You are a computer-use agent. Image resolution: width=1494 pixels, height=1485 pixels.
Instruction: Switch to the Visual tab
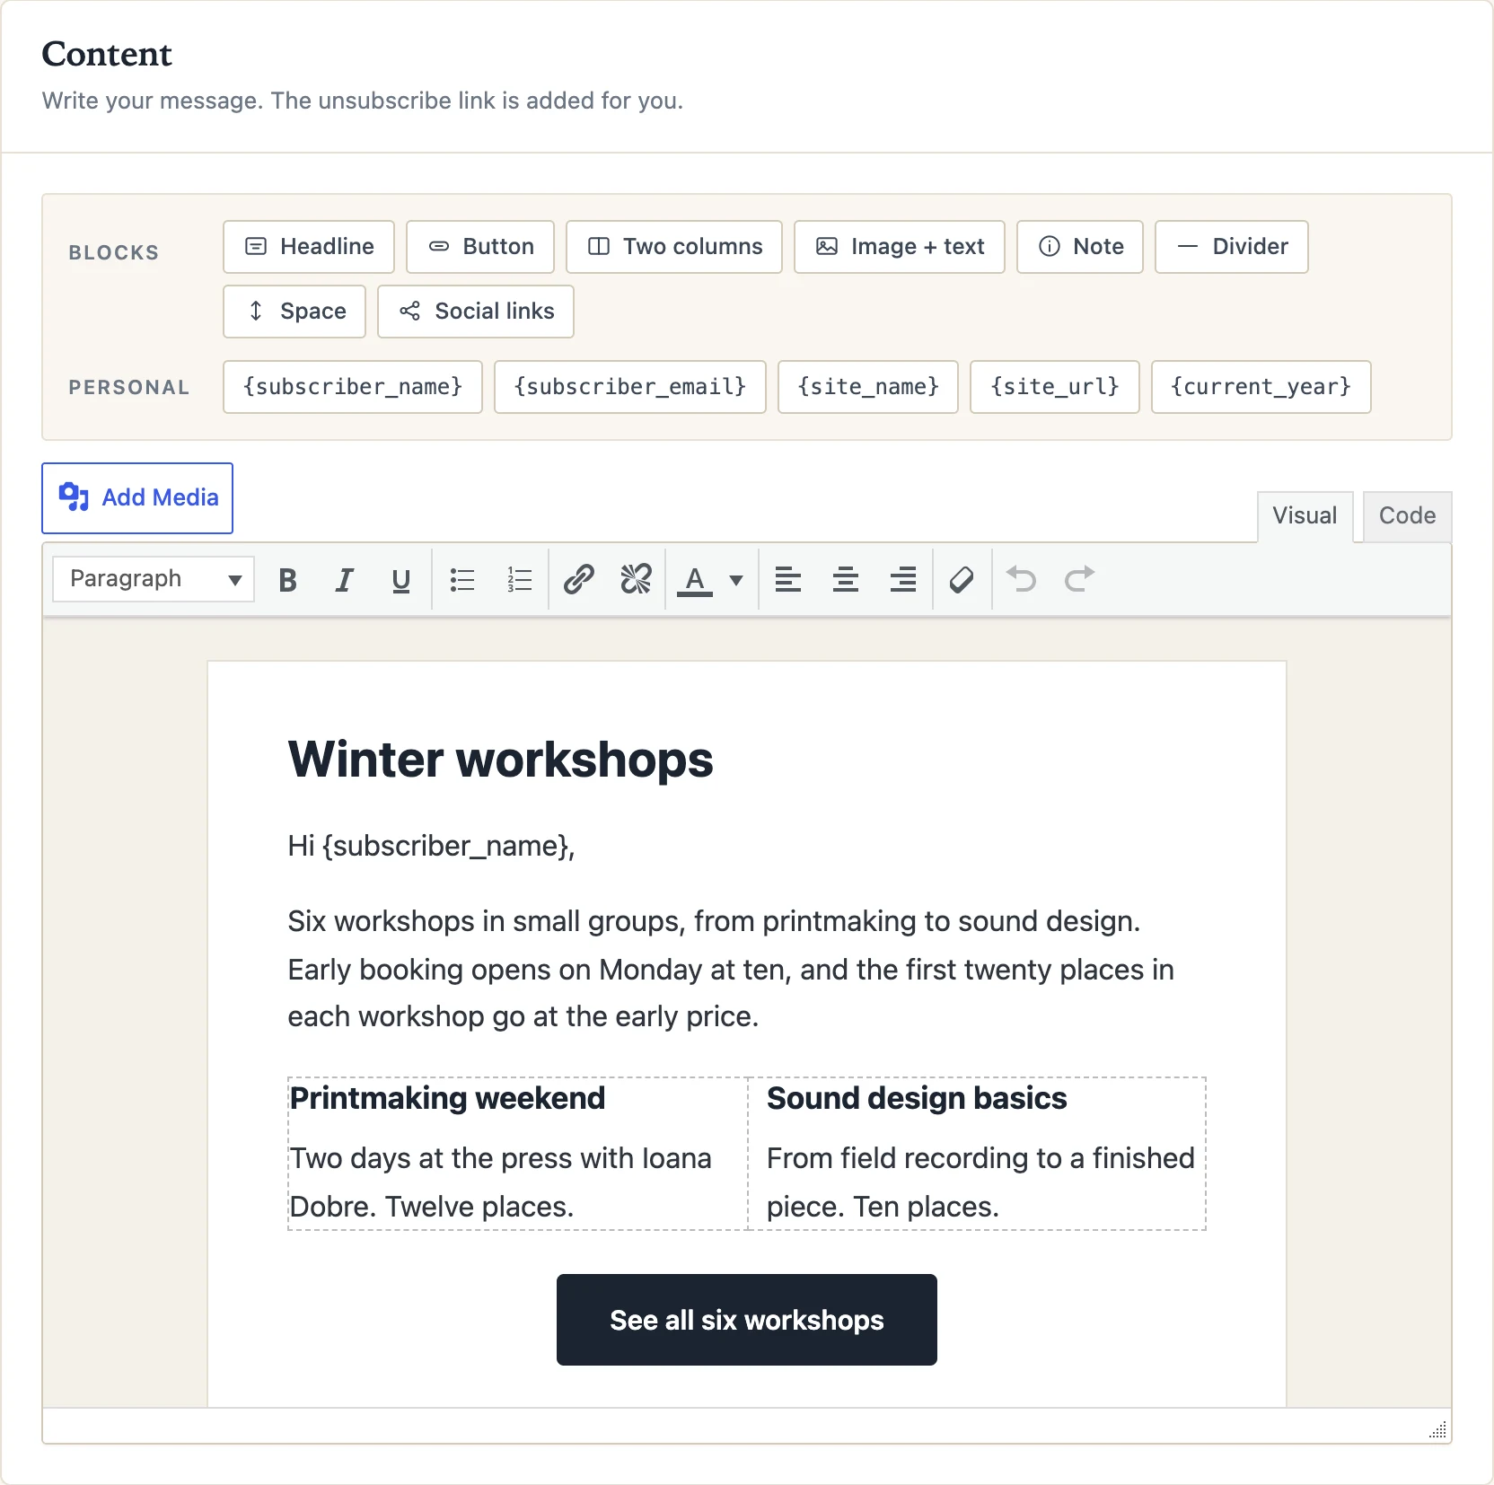(x=1305, y=516)
